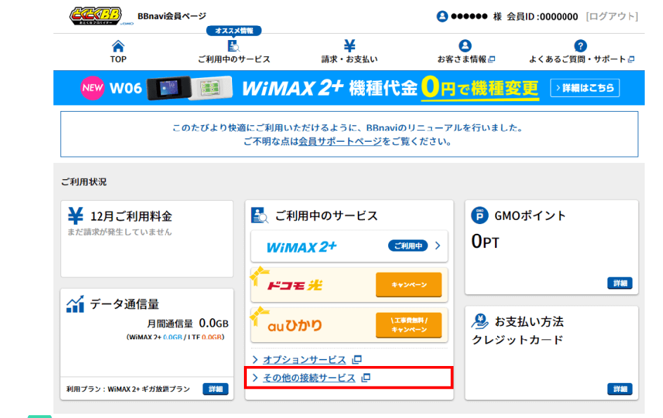
Task: Click the yen icon above 請求・お支払い
Action: tap(349, 45)
